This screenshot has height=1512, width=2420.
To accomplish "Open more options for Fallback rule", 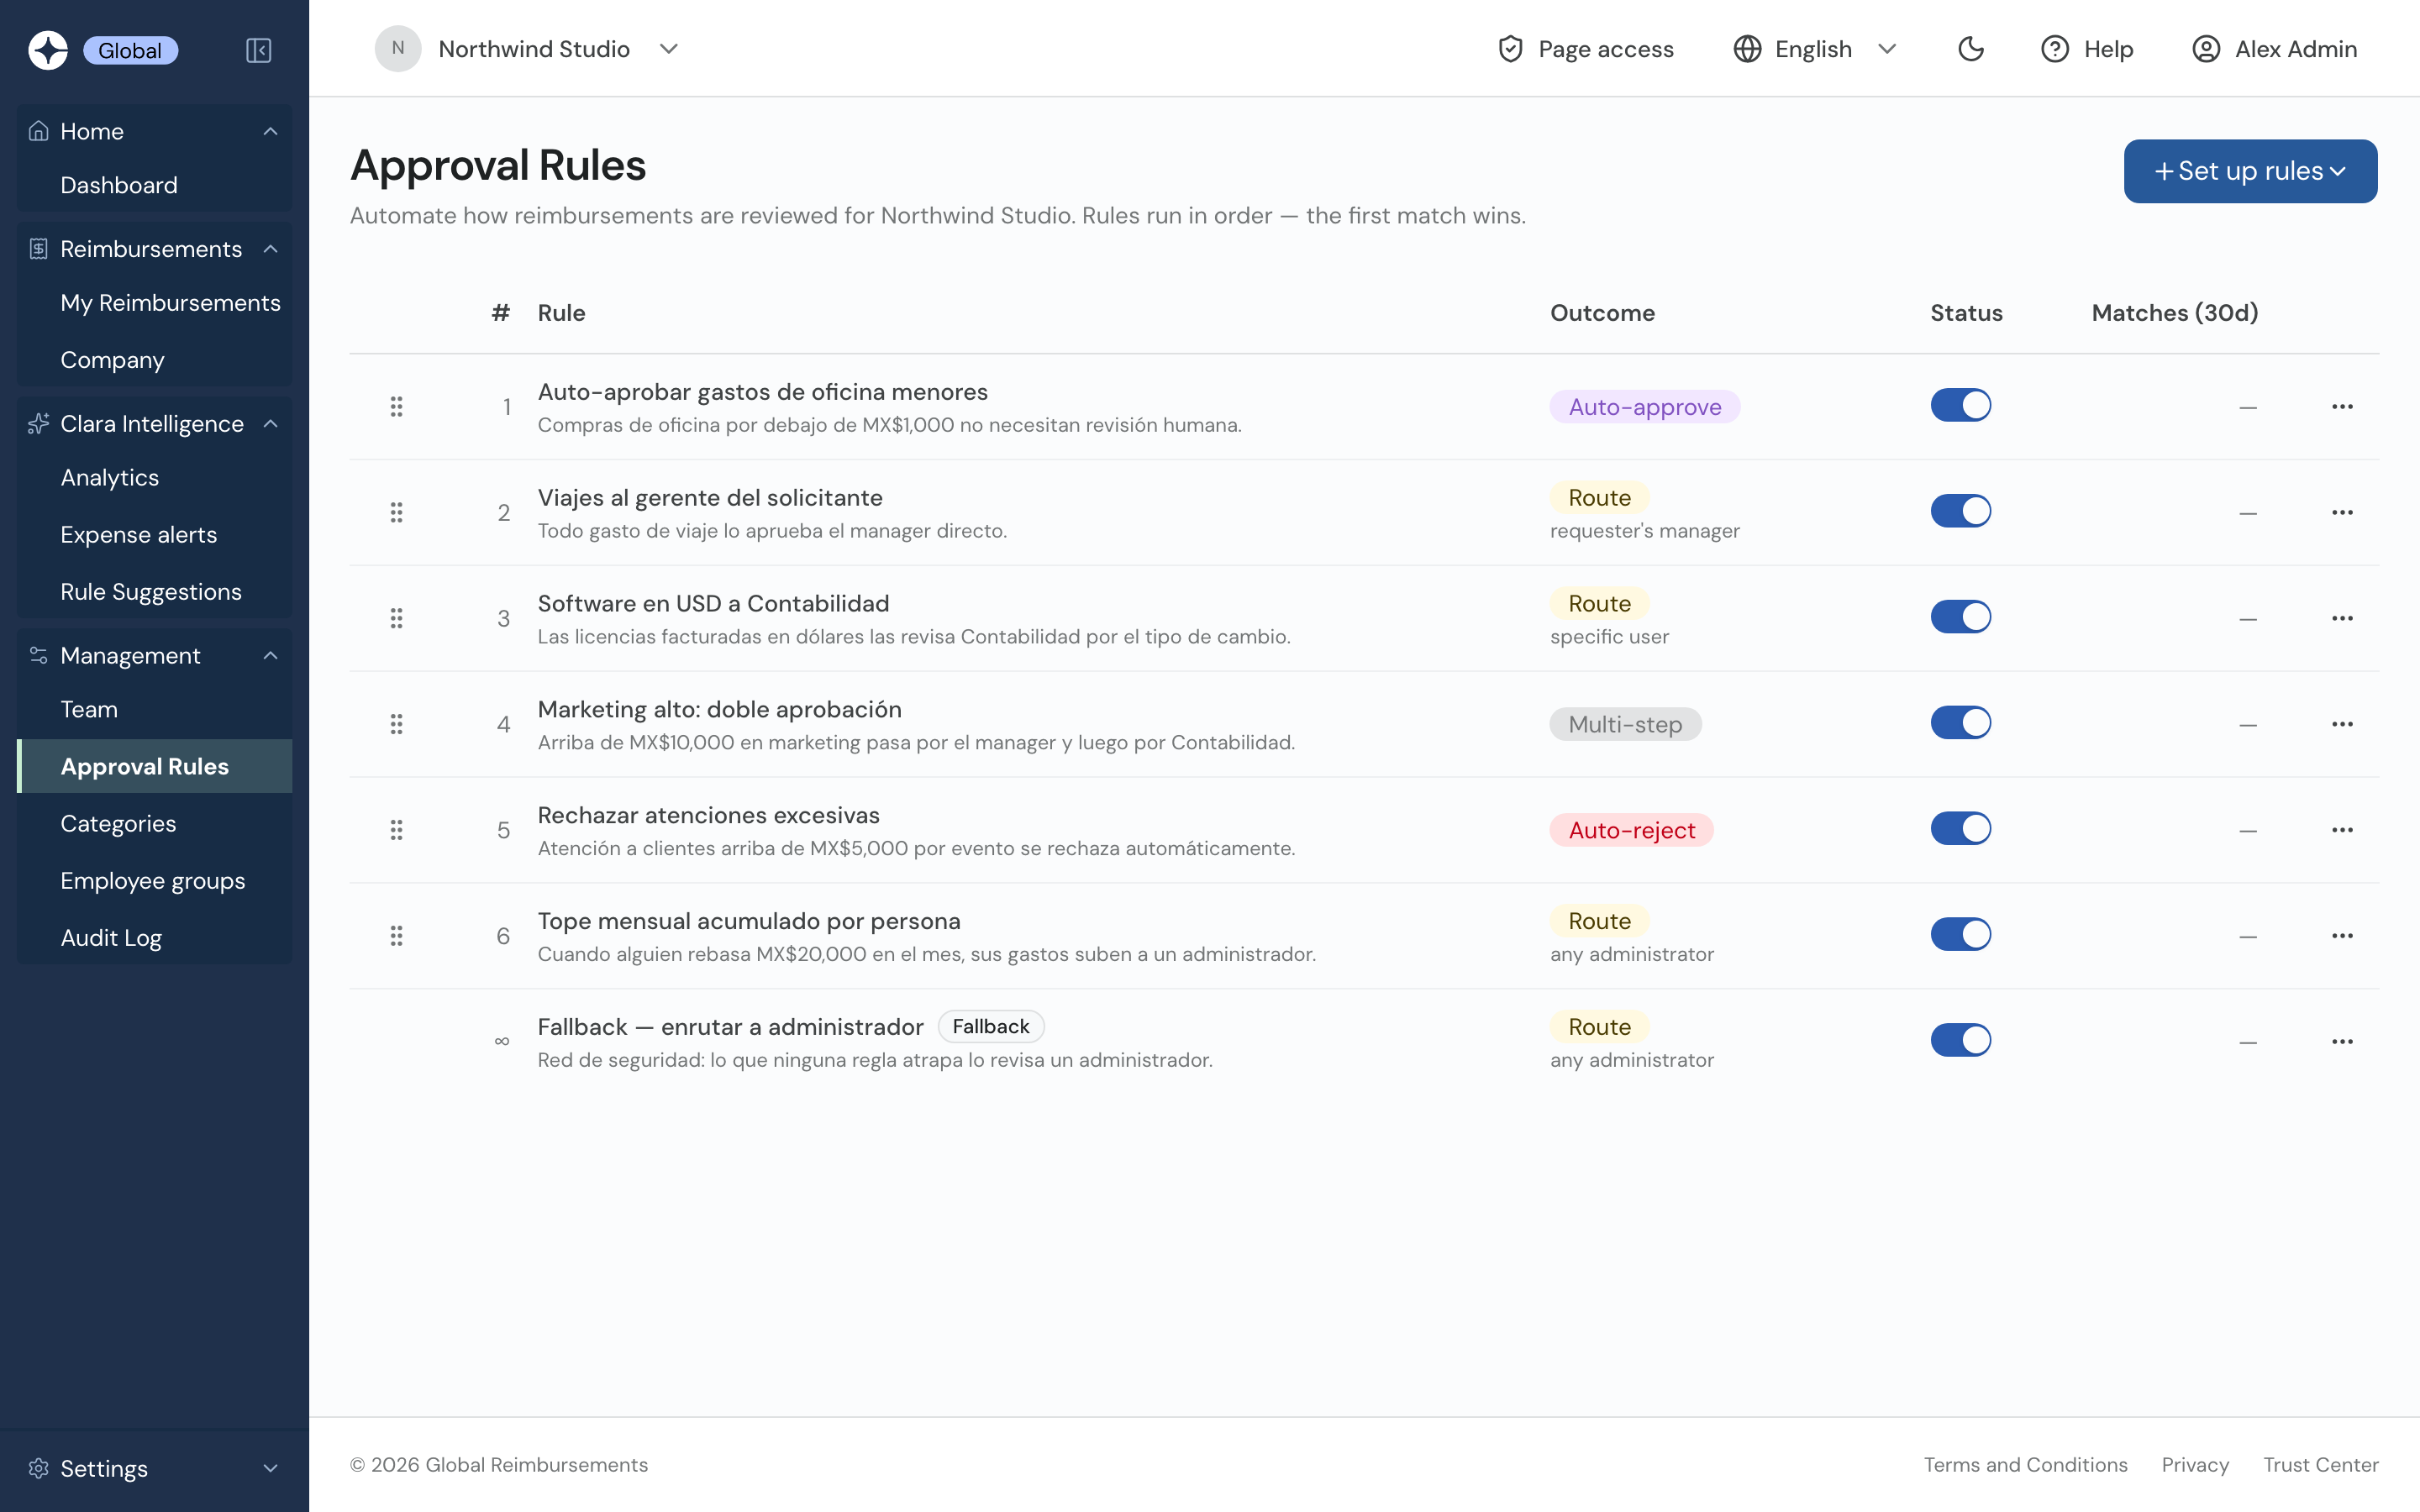I will (x=2342, y=1042).
